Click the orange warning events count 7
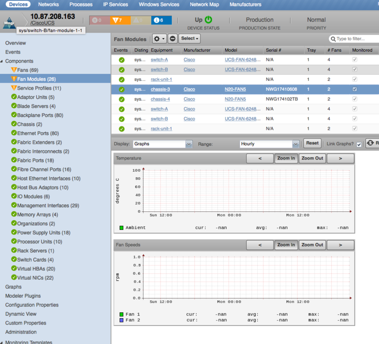The height and width of the screenshot is (344, 379). (120, 20)
